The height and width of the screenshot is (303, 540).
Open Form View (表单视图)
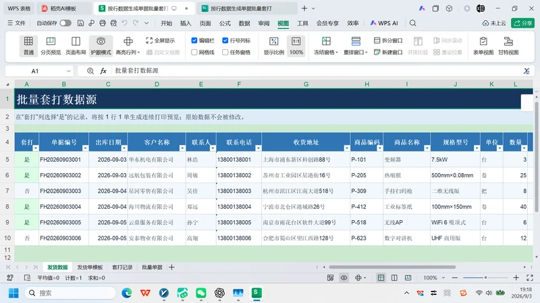pyautogui.click(x=483, y=46)
